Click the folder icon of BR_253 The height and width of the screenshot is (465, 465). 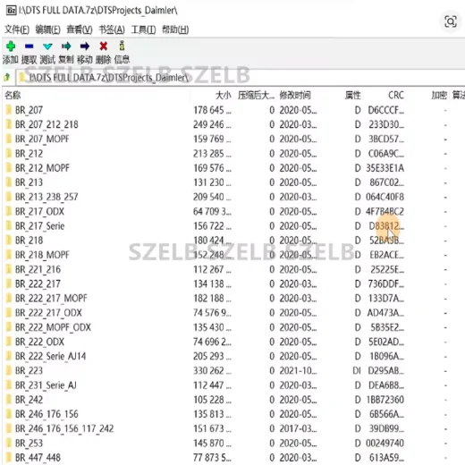pyautogui.click(x=9, y=443)
